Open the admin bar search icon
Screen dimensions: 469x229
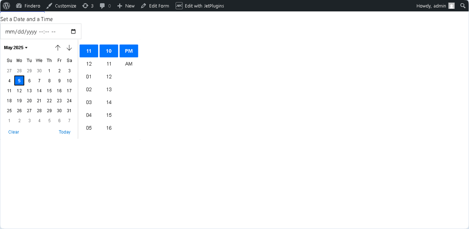point(462,5)
